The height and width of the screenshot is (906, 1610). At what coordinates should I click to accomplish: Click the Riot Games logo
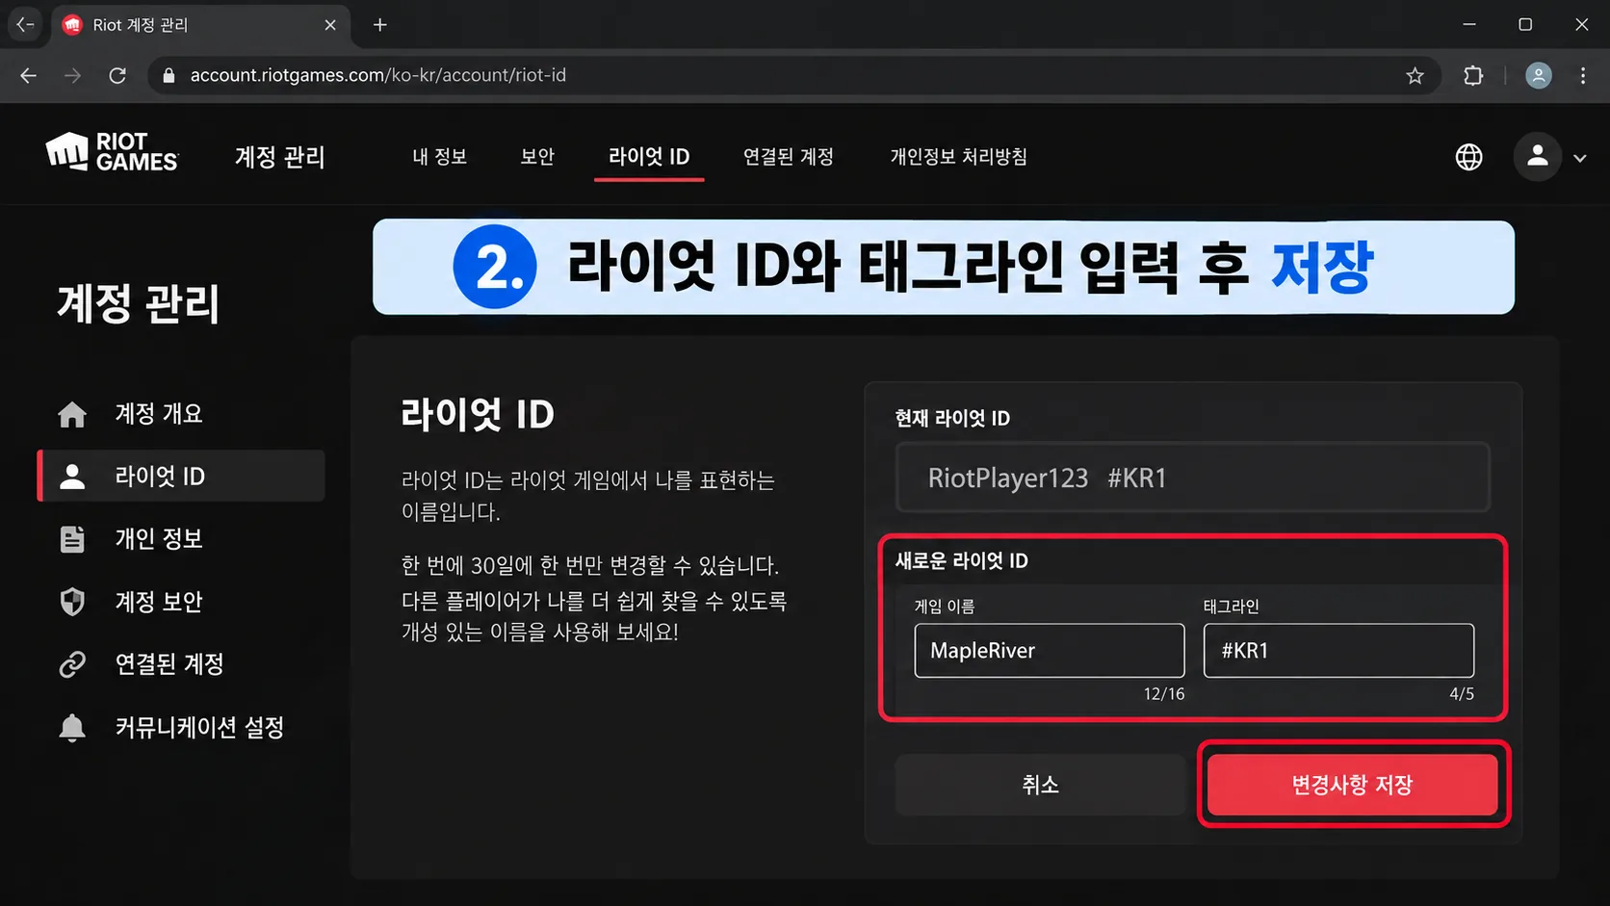[x=112, y=152]
